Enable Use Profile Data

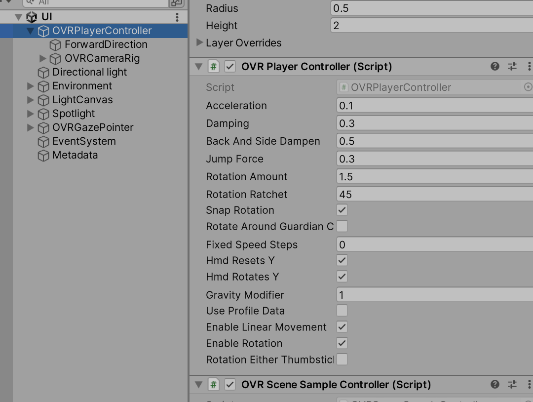[x=342, y=311]
